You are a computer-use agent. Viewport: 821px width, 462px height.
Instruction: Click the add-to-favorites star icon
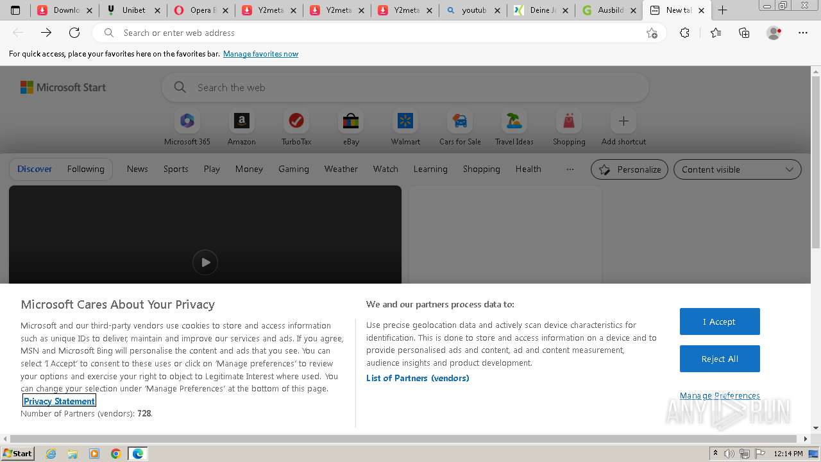[x=652, y=33]
